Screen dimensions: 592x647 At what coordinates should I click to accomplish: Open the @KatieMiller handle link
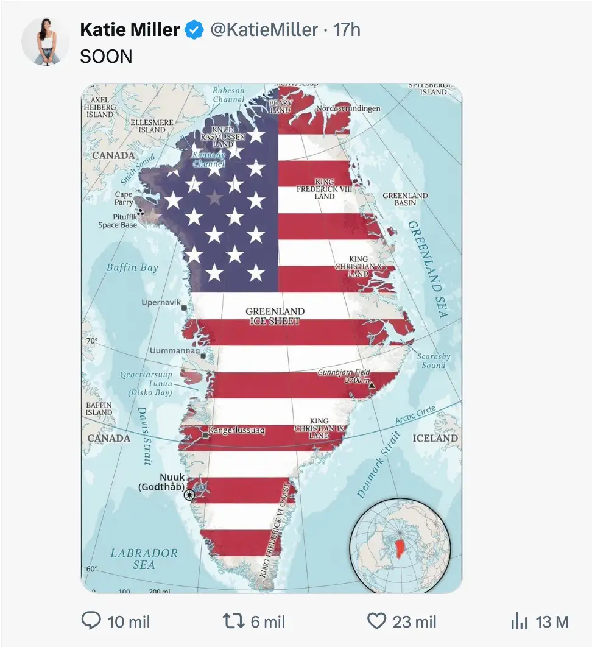(x=264, y=29)
